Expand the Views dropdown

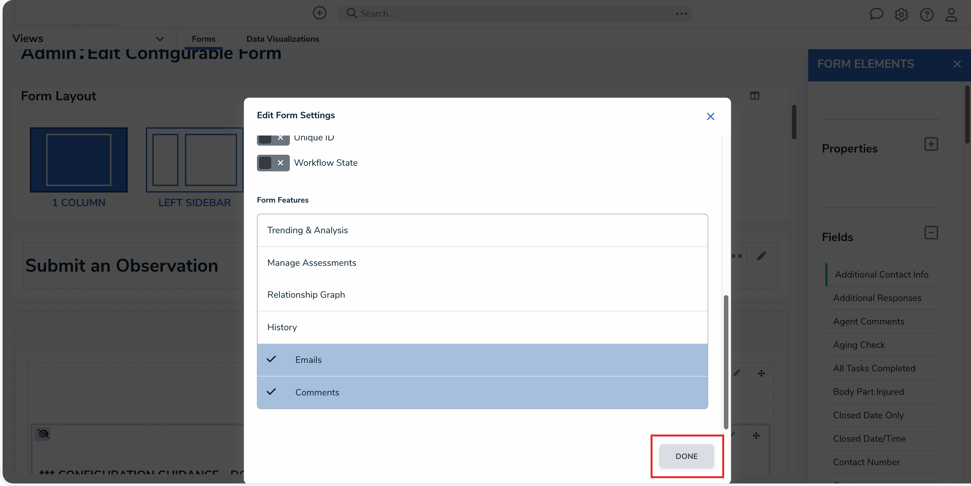pos(160,39)
